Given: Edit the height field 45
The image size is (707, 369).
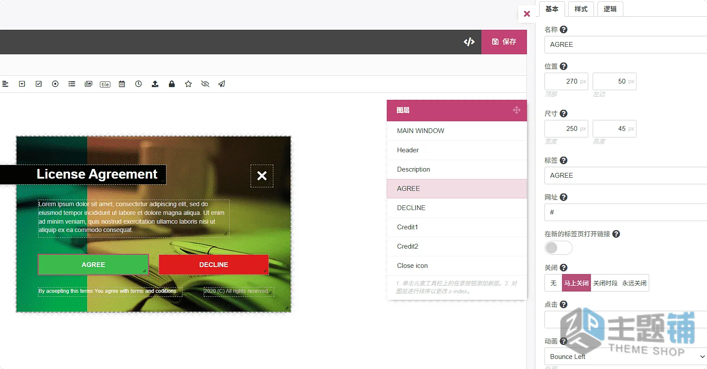Looking at the screenshot, I should [615, 129].
